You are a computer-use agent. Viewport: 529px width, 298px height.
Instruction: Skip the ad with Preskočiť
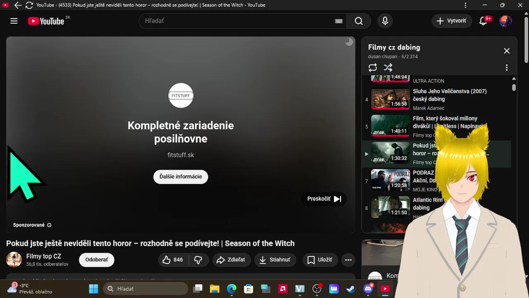(x=324, y=199)
